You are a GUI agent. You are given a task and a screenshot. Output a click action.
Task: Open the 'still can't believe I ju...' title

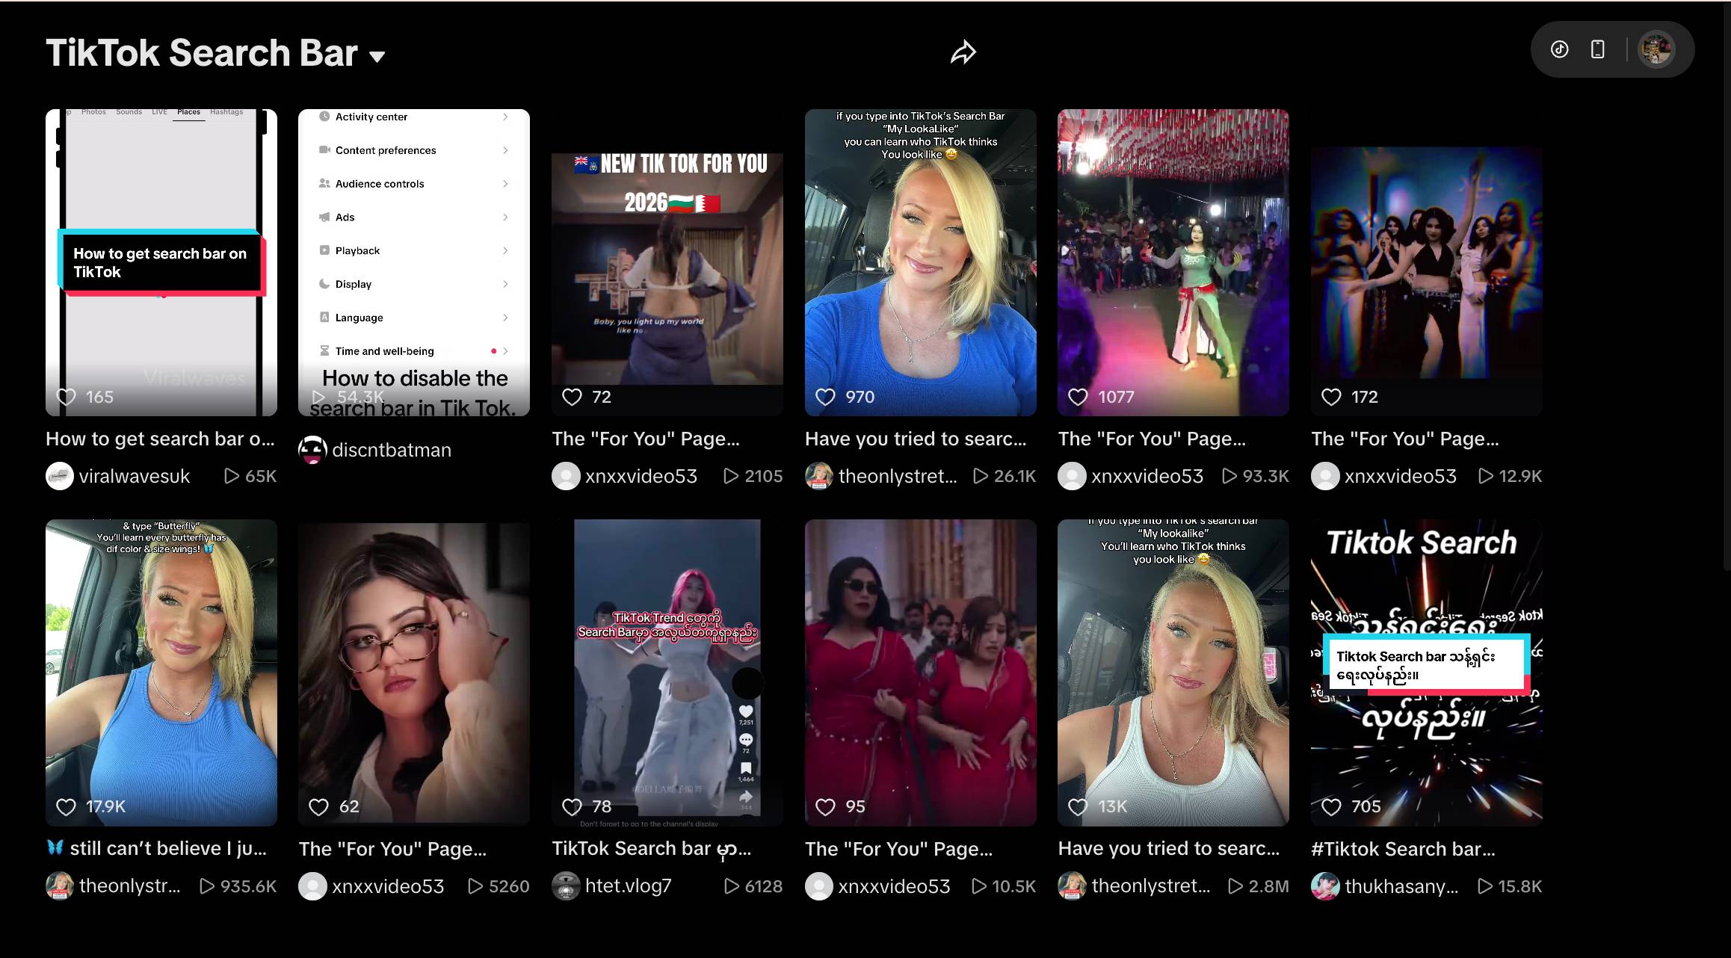156,849
